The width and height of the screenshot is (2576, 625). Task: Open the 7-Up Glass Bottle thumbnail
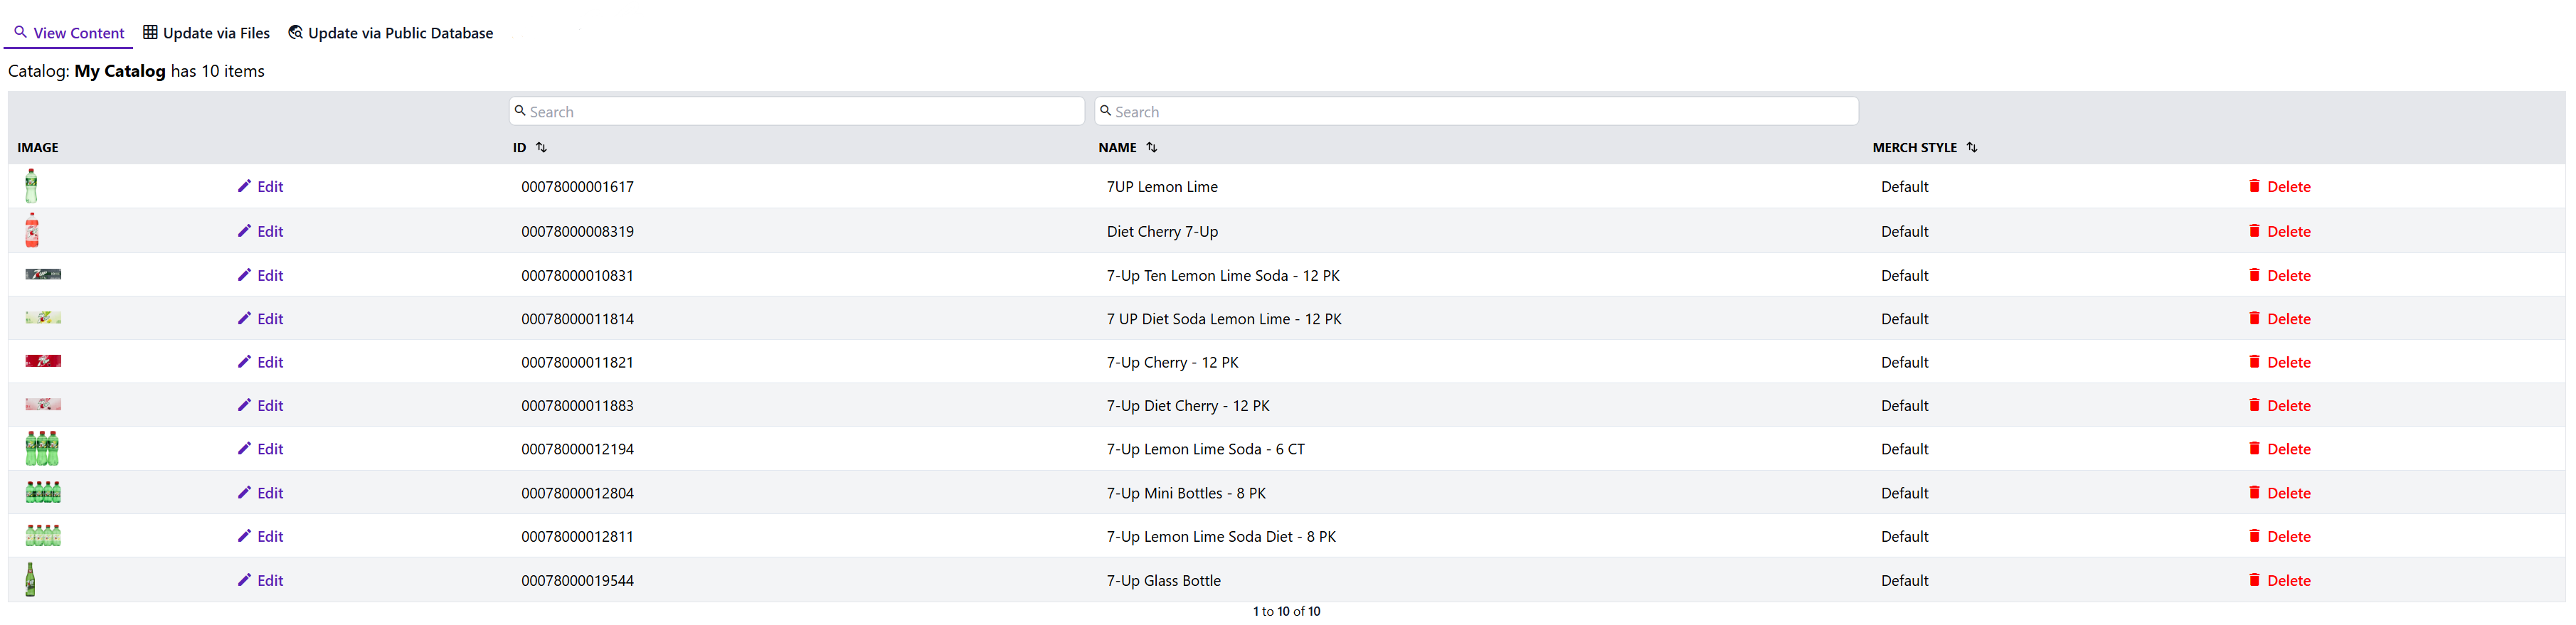(31, 580)
